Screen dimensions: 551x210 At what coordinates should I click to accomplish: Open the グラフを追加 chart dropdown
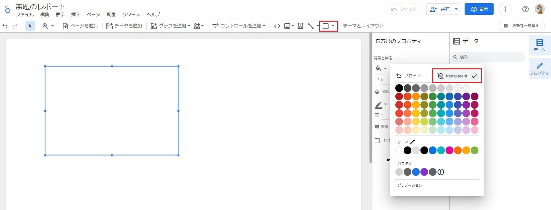pos(170,26)
